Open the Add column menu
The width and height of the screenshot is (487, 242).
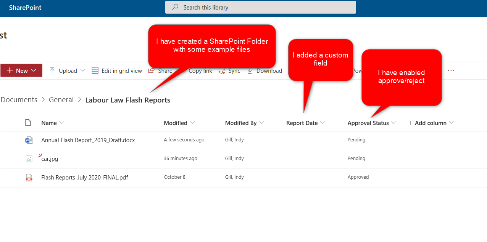coord(431,123)
